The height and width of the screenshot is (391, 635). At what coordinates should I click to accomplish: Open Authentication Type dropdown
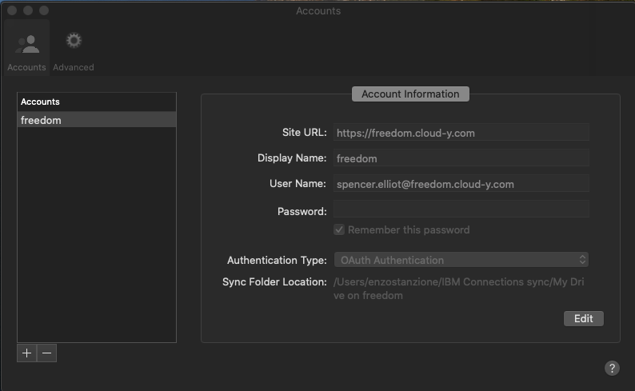(x=461, y=260)
